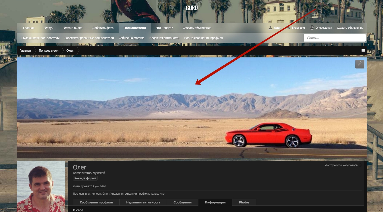The height and width of the screenshot is (212, 383).
Task: Click the Поиск search field
Action: pos(334,38)
